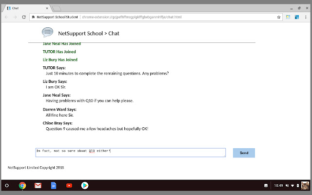
Task: Click the battery status icon
Action: pos(298,185)
